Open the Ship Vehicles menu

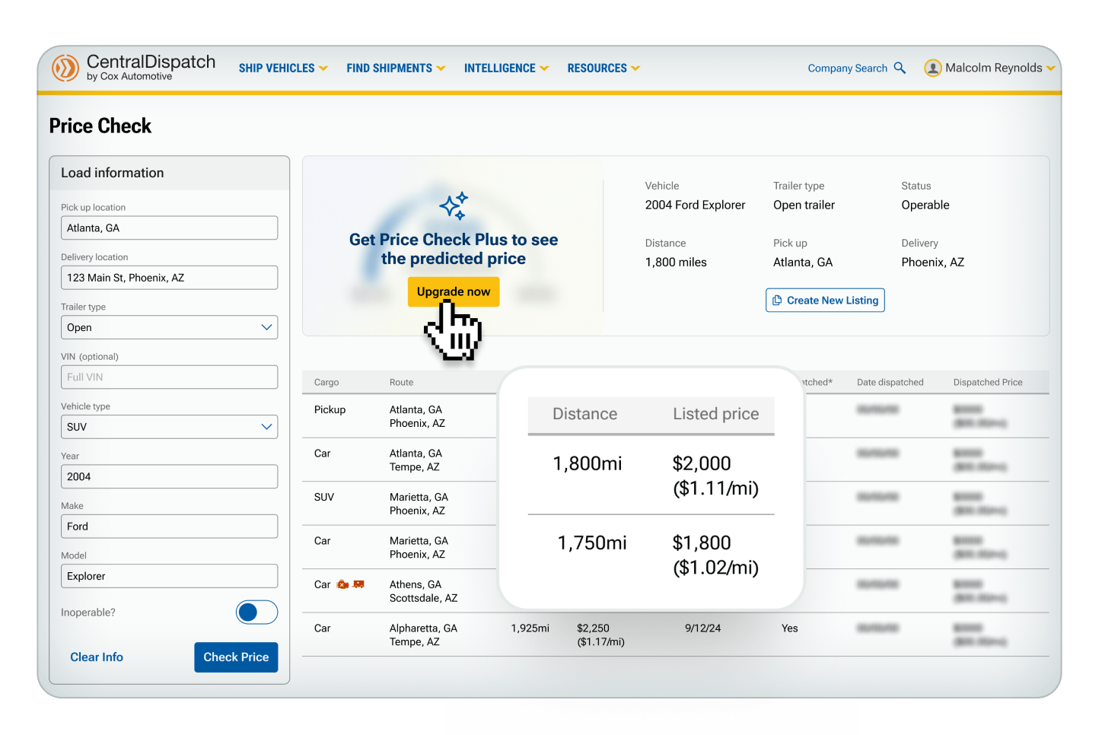tap(282, 68)
